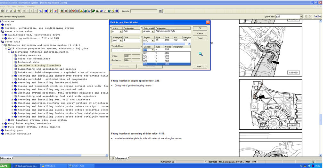Image resolution: width=328 pixels, height=168 pixels.
Task: Open the View menu
Action: click(13, 6)
